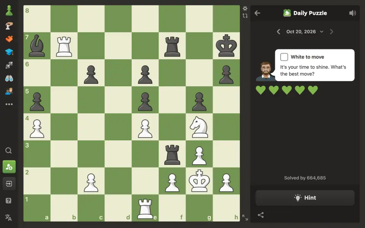Open the Play menu hand-and-pawn icon
Viewport: 365px width, 228px height.
9,26
